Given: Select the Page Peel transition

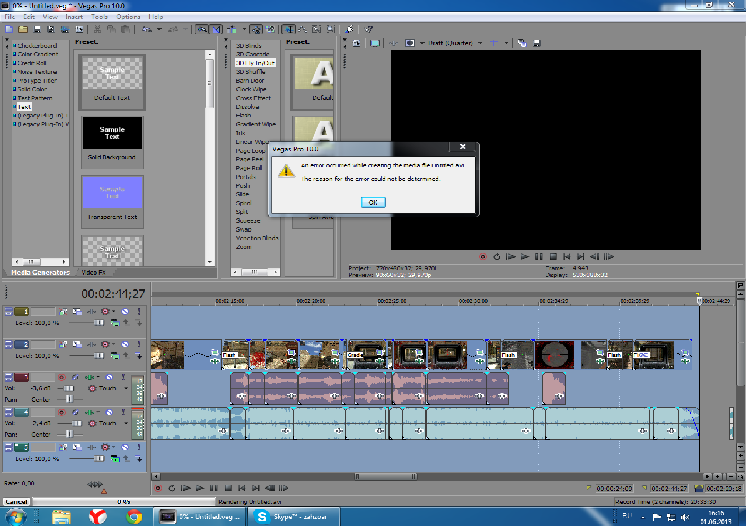Looking at the screenshot, I should pos(250,159).
